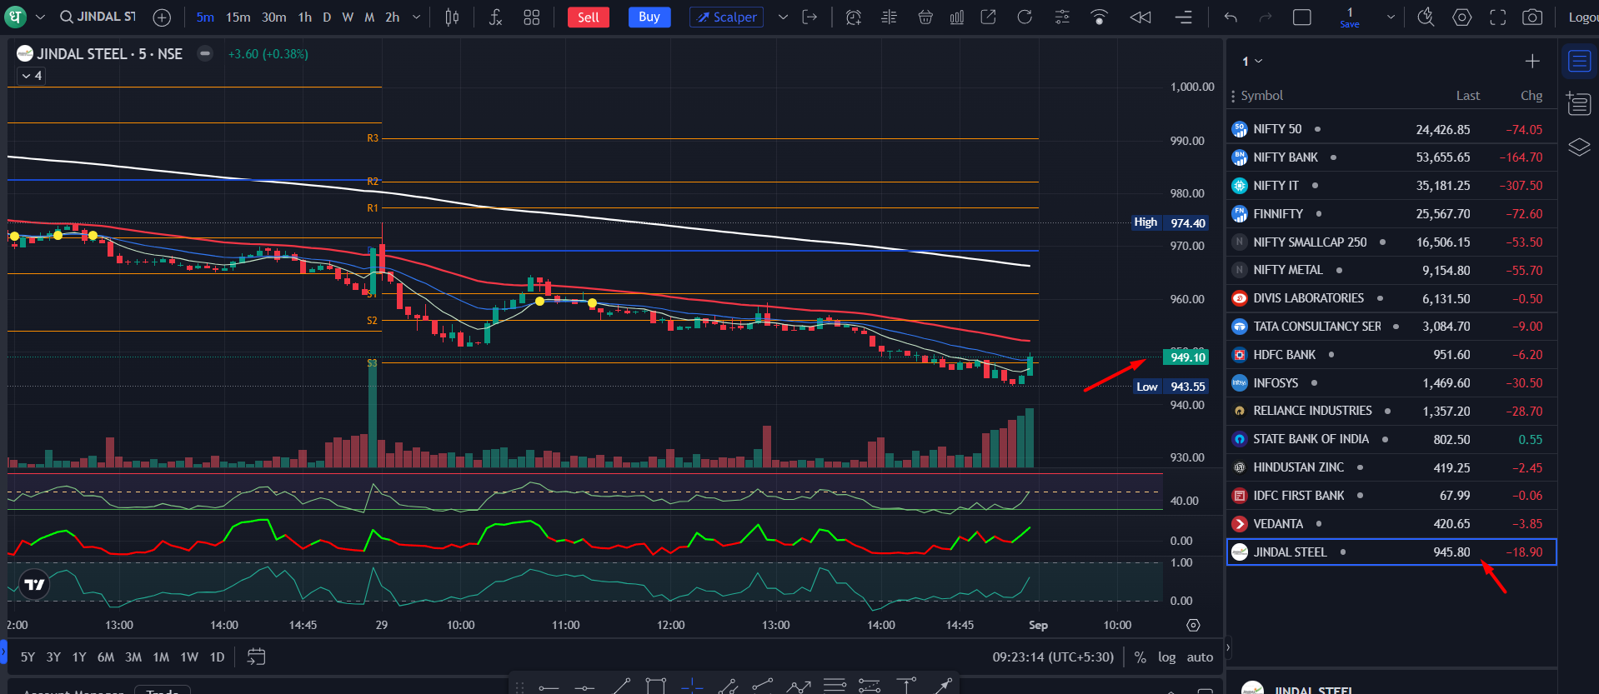The image size is (1599, 694).
Task: Set the chart range to 5Y
Action: (x=28, y=657)
